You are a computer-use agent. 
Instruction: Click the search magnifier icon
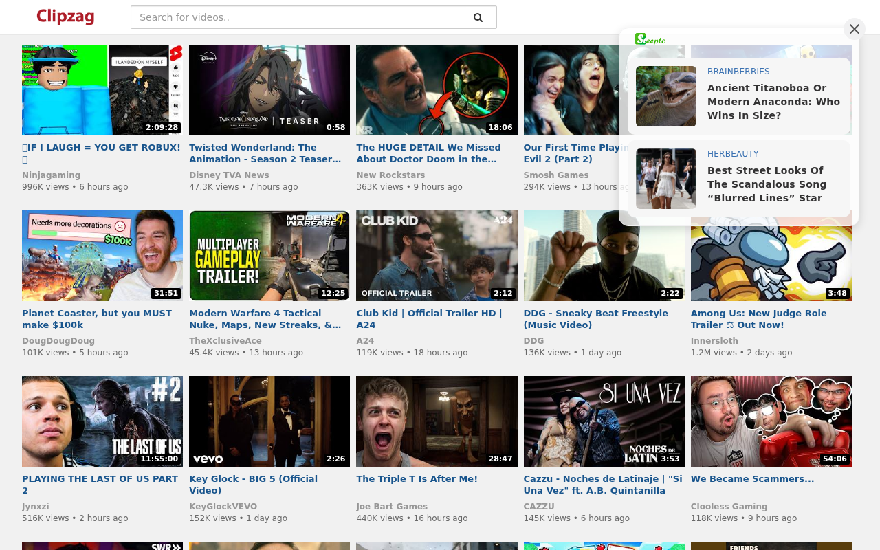(x=478, y=17)
